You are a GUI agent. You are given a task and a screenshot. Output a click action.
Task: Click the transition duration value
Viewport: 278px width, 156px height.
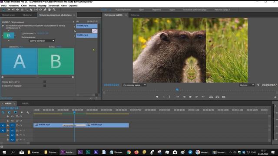[x=43, y=33]
